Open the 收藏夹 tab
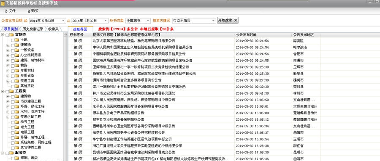The image size is (380, 161). (53, 29)
